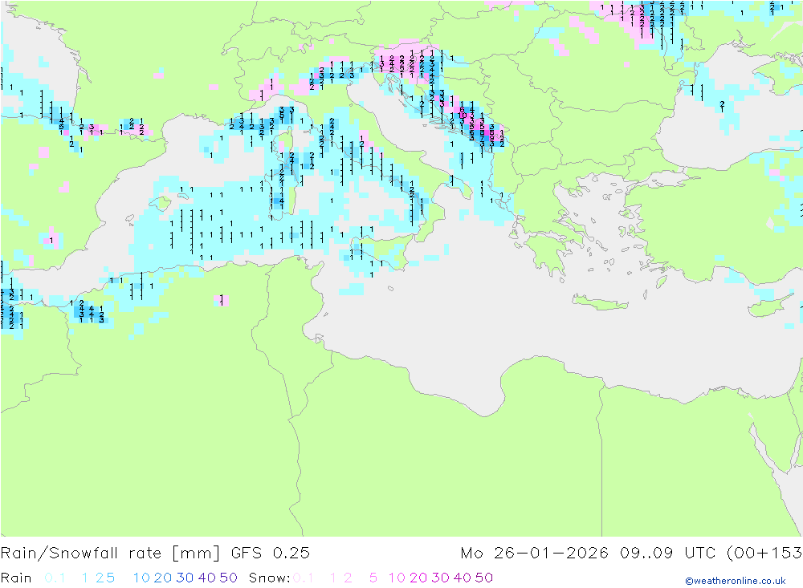Click the date 'Mo 26-01-2026' text
803x588 pixels.
(534, 554)
